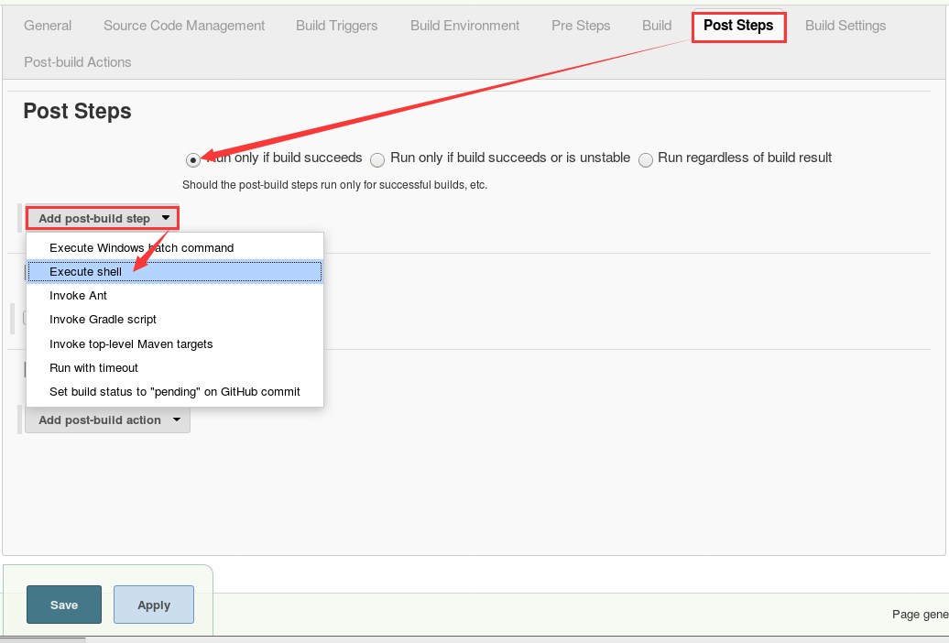Go to the Build Triggers tab
This screenshot has height=643, width=949.
click(x=336, y=26)
